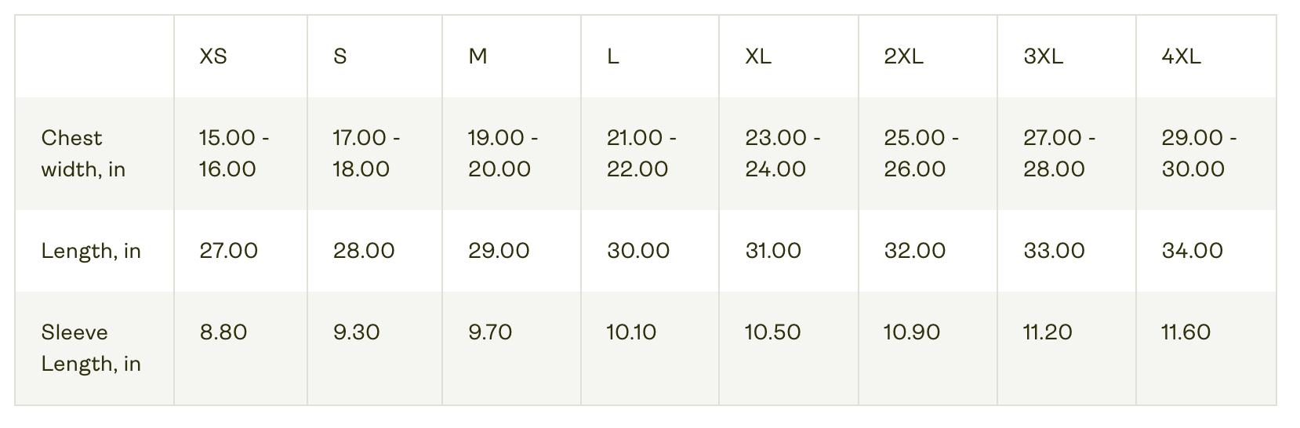Select the 8.80 sleeve length cell
The image size is (1300, 428).
point(223,332)
